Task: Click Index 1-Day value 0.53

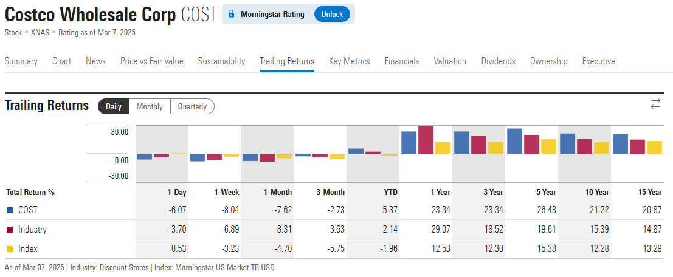Action: 179,248
